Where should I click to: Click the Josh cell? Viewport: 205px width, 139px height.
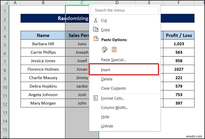pyautogui.click(x=77, y=95)
